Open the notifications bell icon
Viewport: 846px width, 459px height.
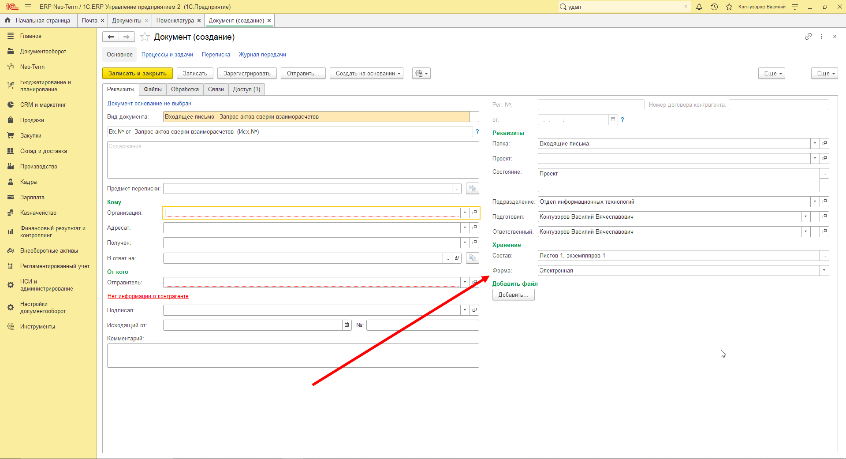click(x=699, y=7)
